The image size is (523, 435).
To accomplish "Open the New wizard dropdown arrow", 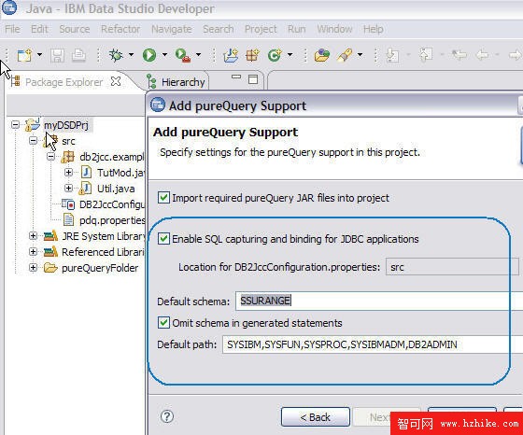I will tap(39, 55).
